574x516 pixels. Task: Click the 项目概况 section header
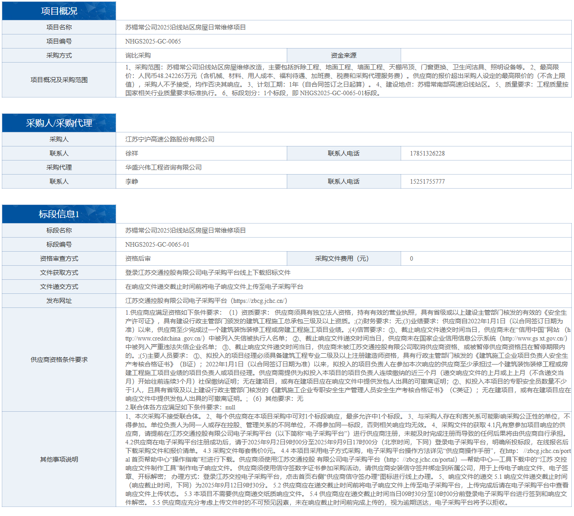(59, 11)
